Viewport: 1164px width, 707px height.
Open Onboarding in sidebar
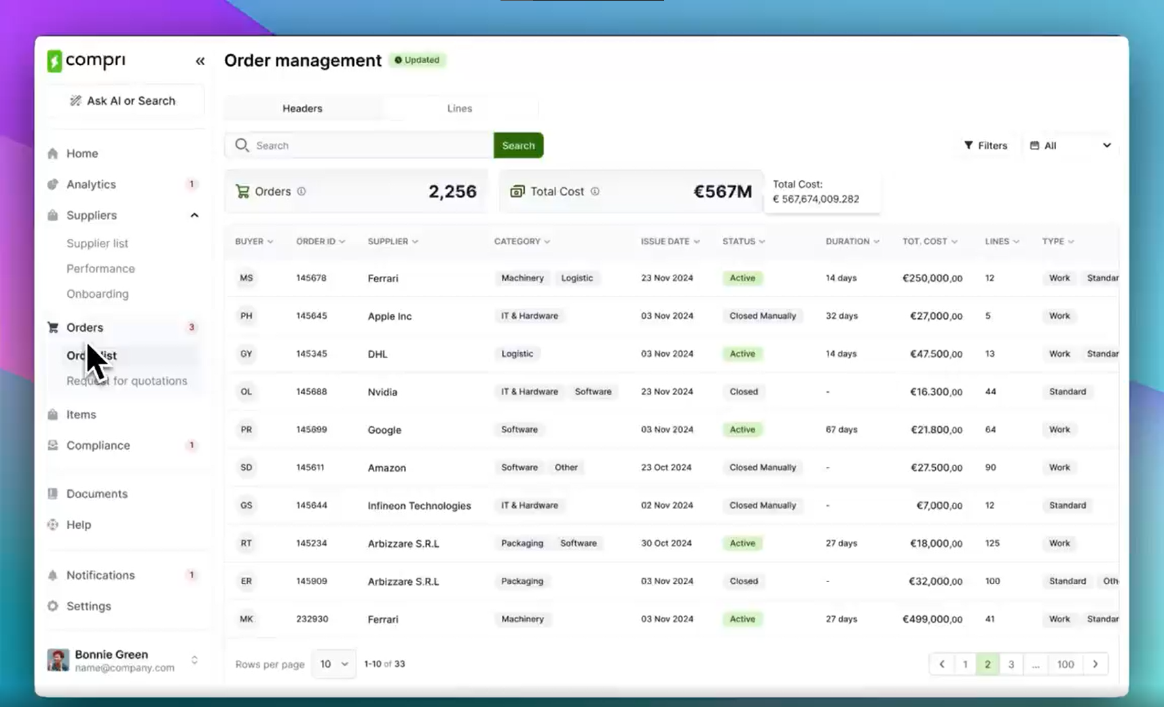pyautogui.click(x=97, y=294)
